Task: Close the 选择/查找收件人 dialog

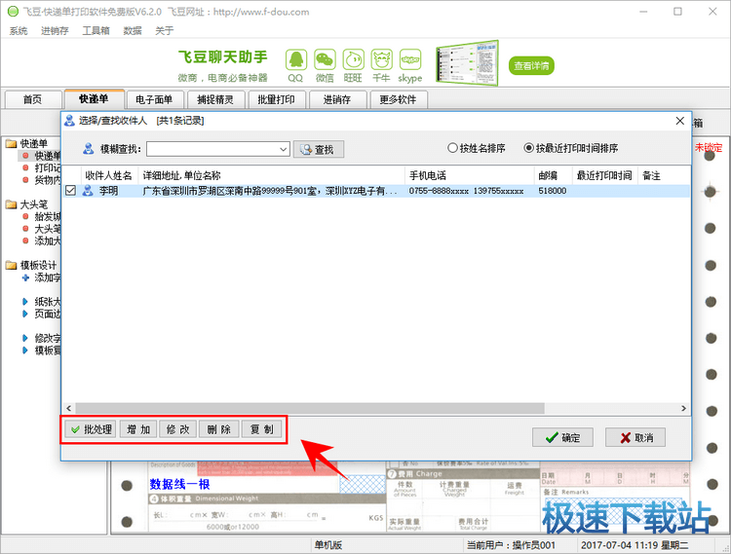Action: (x=679, y=121)
